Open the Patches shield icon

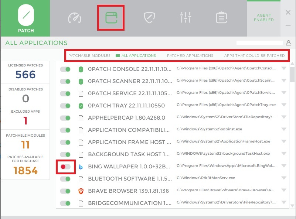149,18
